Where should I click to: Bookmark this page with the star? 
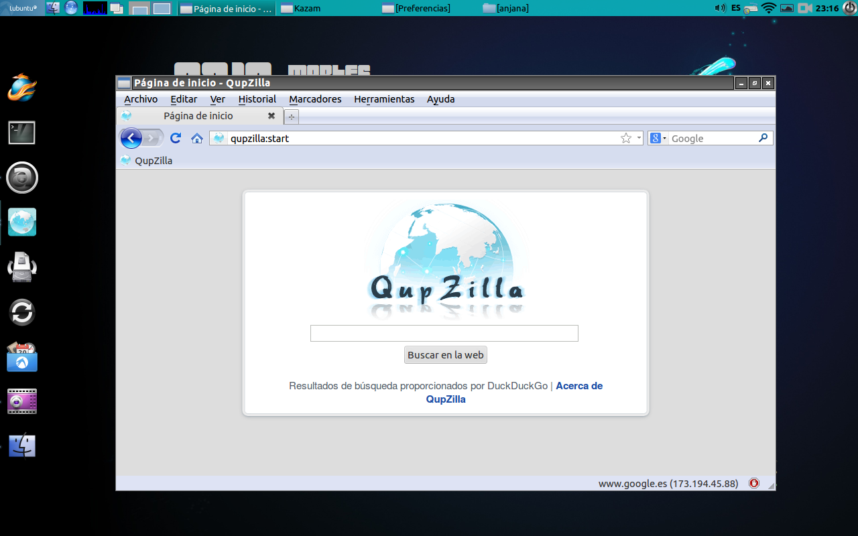coord(626,138)
